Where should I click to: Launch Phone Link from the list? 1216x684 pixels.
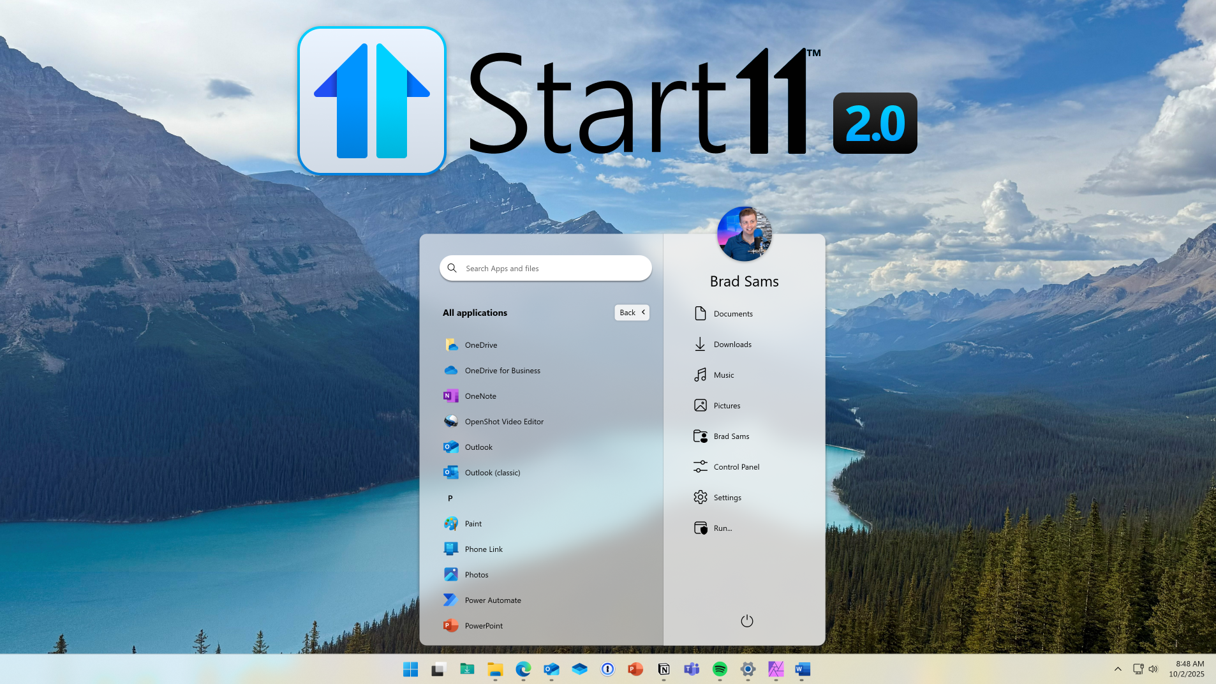[x=483, y=549]
